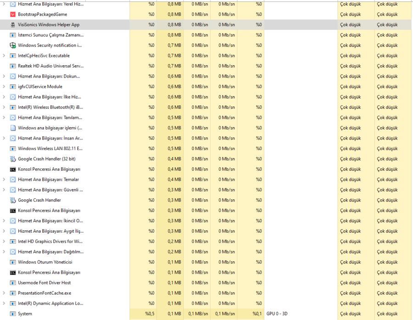Click the igfxCUIService Module process icon
Screen dimensions: 413x320
pyautogui.click(x=13, y=87)
